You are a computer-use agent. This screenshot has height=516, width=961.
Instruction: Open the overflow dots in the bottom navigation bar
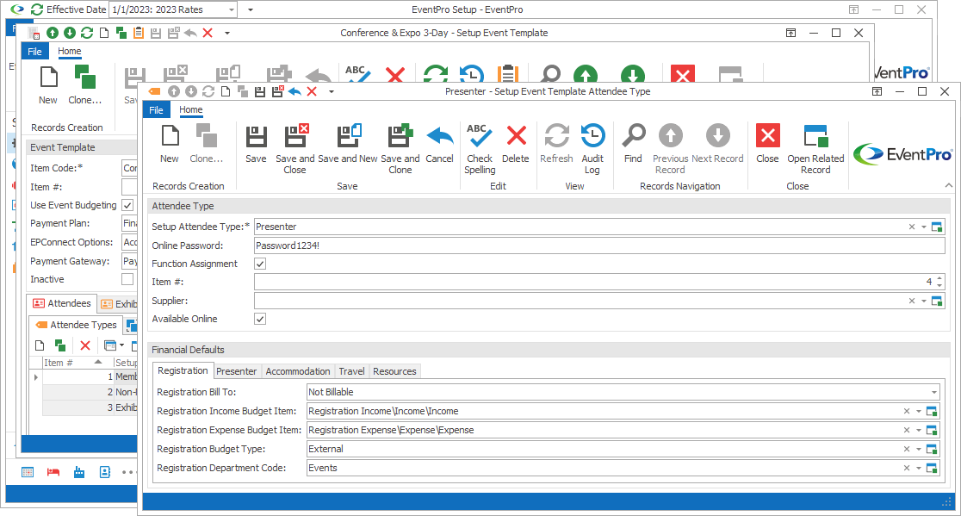[x=127, y=472]
